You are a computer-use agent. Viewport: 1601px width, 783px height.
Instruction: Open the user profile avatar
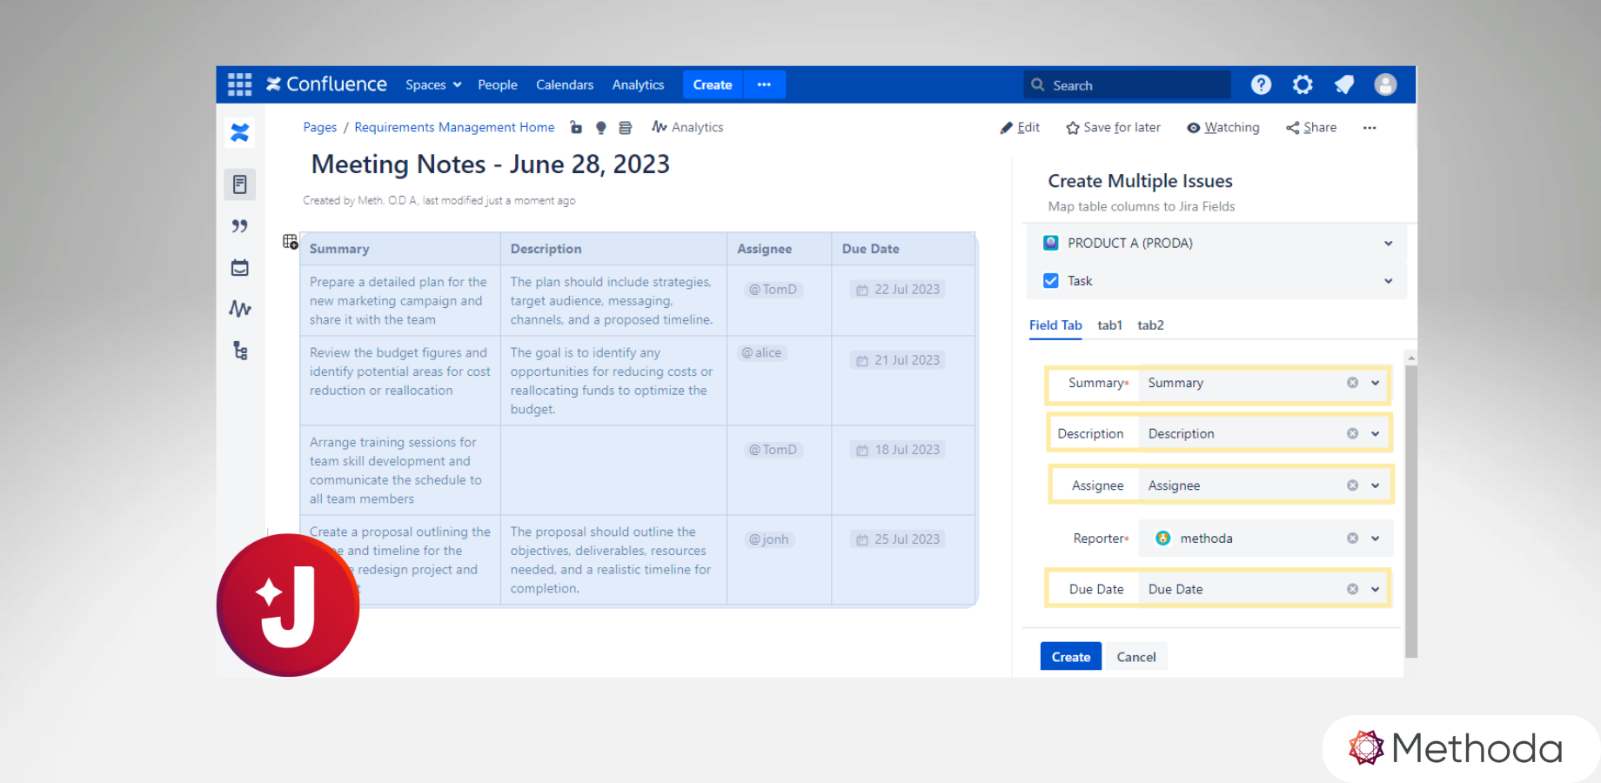1385,84
